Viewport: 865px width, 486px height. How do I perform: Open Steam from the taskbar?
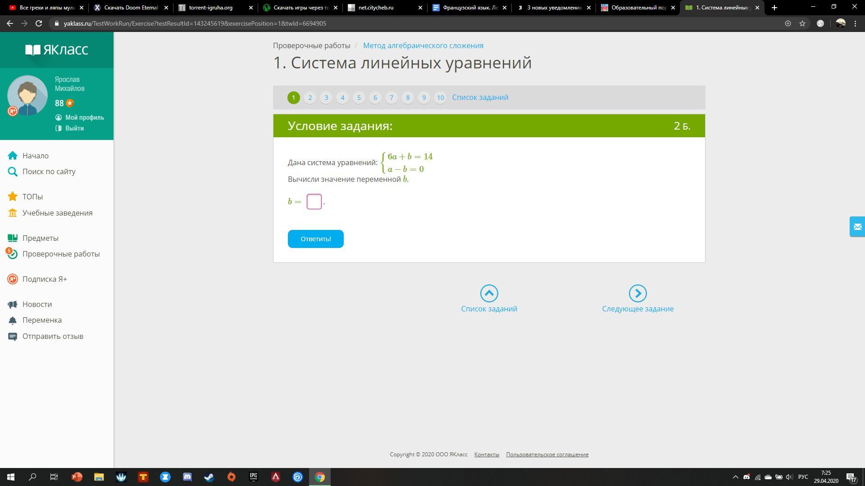point(209,477)
